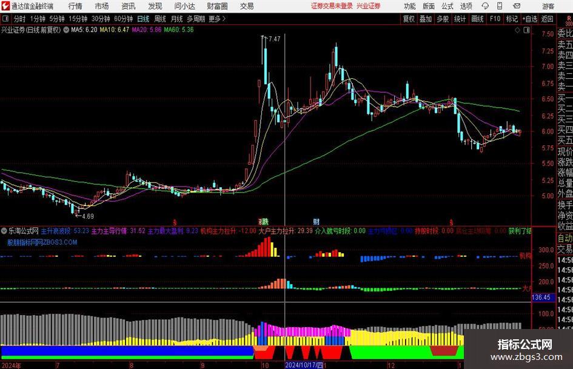Click the 返回 back button
573x369 pixels.
(547, 19)
